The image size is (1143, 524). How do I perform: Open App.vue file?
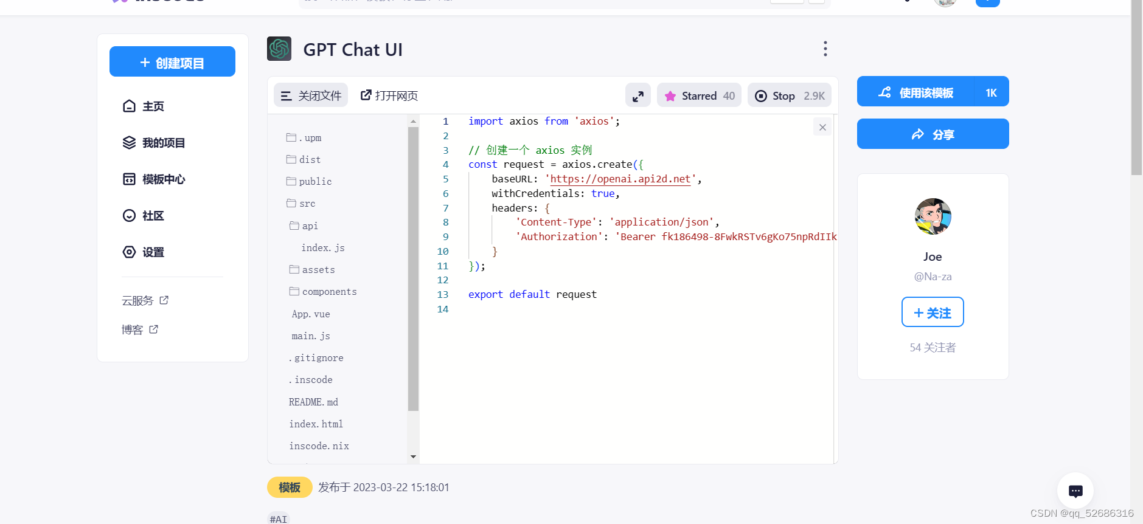311,314
